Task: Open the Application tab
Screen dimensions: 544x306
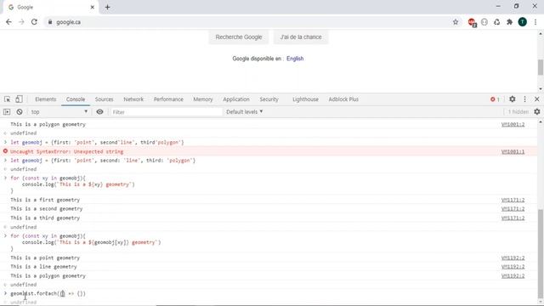Action: click(x=236, y=99)
